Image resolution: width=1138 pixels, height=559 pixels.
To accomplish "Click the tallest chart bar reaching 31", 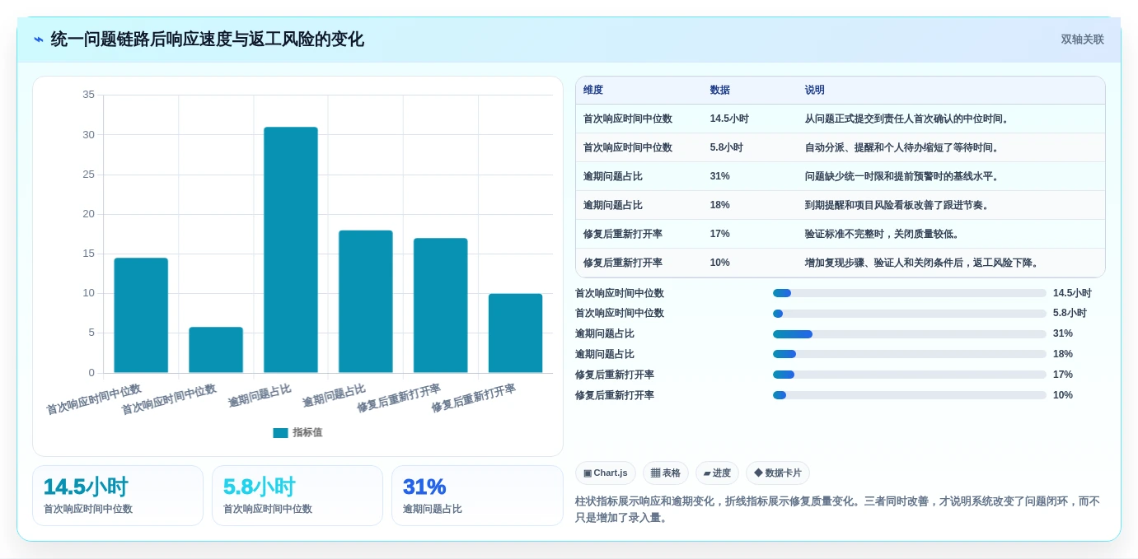I will [x=291, y=249].
